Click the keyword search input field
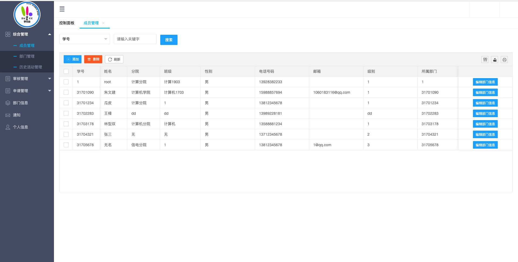The width and height of the screenshot is (518, 262). coord(135,39)
